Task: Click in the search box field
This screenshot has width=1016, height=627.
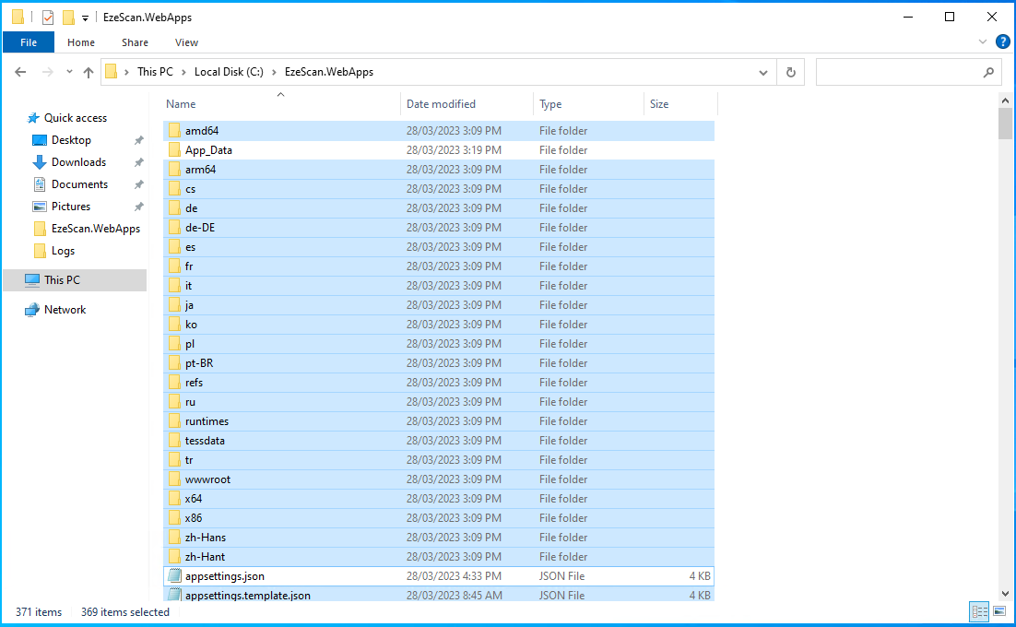Action: (894, 72)
